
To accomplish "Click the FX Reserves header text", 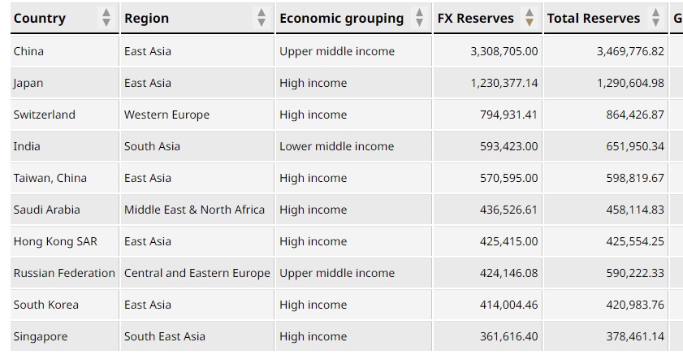I will [x=475, y=18].
